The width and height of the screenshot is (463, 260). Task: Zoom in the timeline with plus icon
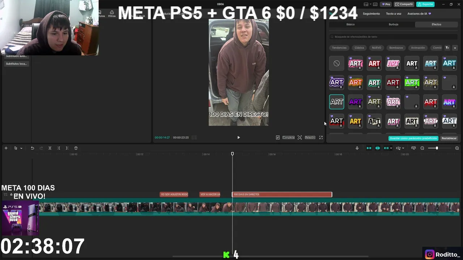[x=457, y=148]
